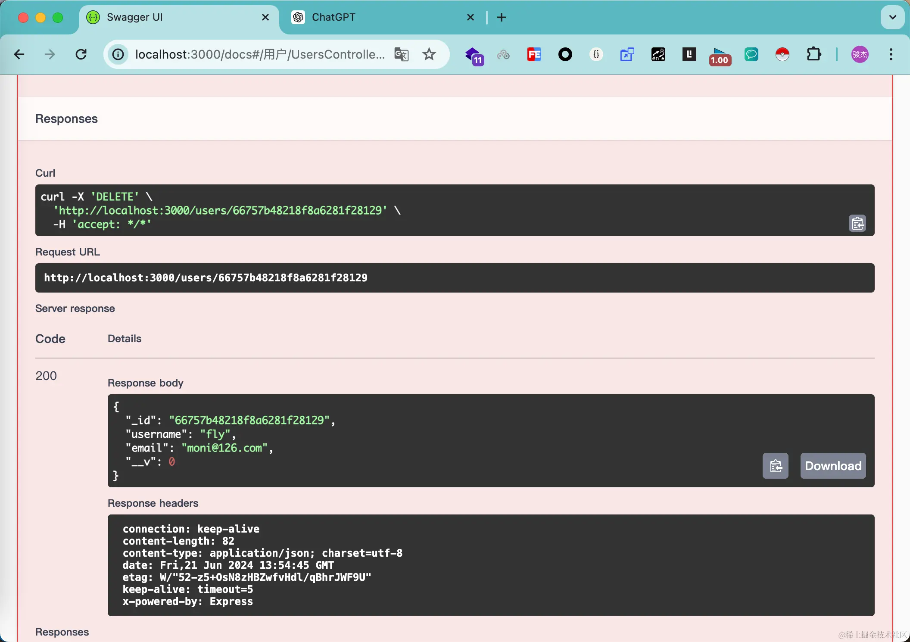Image resolution: width=910 pixels, height=642 pixels.
Task: Open the Pokeball extension icon
Action: coord(782,54)
